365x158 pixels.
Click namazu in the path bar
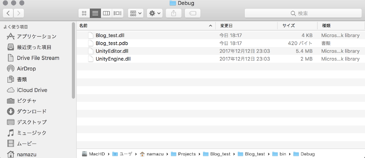152,154
